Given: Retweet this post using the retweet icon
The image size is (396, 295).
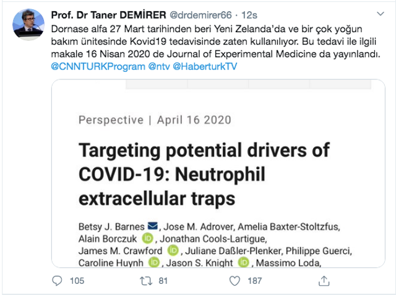Looking at the screenshot, I should 145,281.
